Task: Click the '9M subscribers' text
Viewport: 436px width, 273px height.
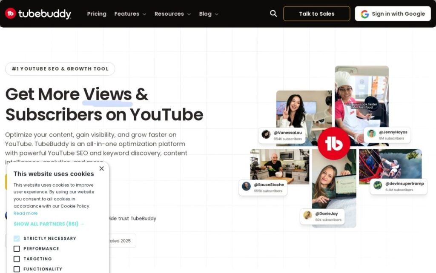Action: coord(391,138)
